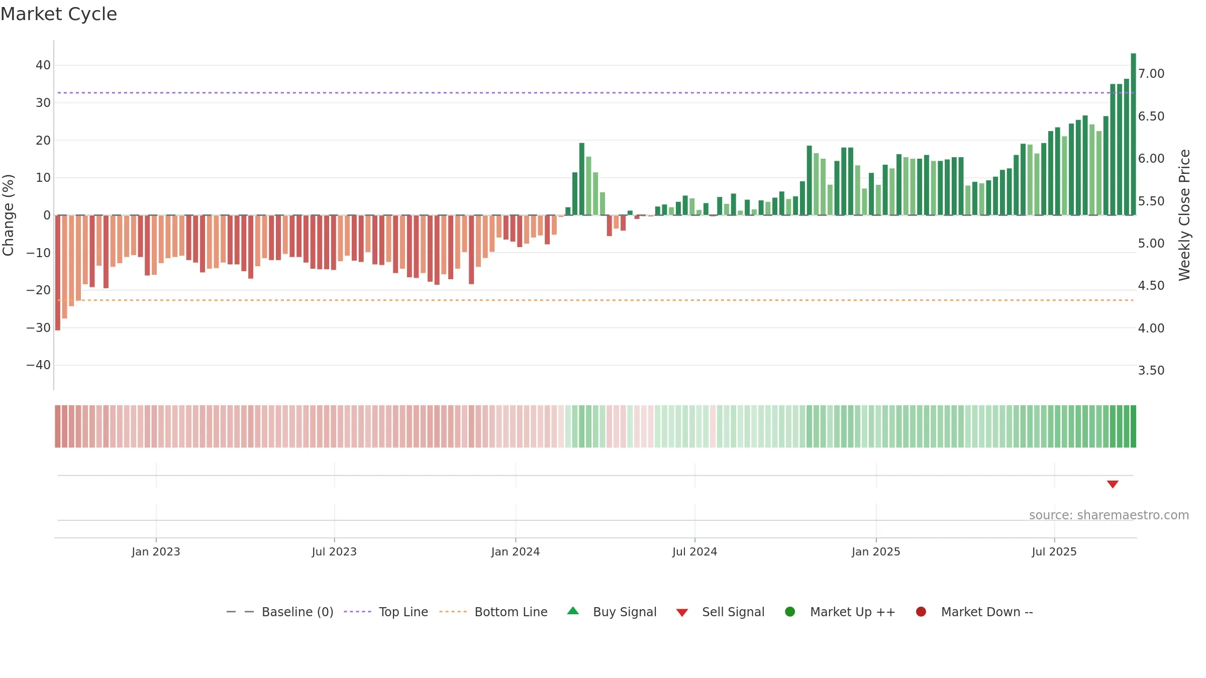This screenshot has height=678, width=1206.
Task: Click the 7.00 tick on price axis
Action: click(1151, 74)
